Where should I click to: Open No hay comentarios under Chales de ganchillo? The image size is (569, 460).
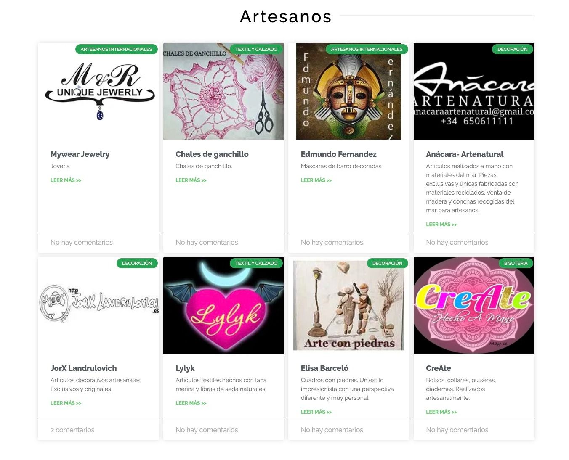pyautogui.click(x=207, y=243)
